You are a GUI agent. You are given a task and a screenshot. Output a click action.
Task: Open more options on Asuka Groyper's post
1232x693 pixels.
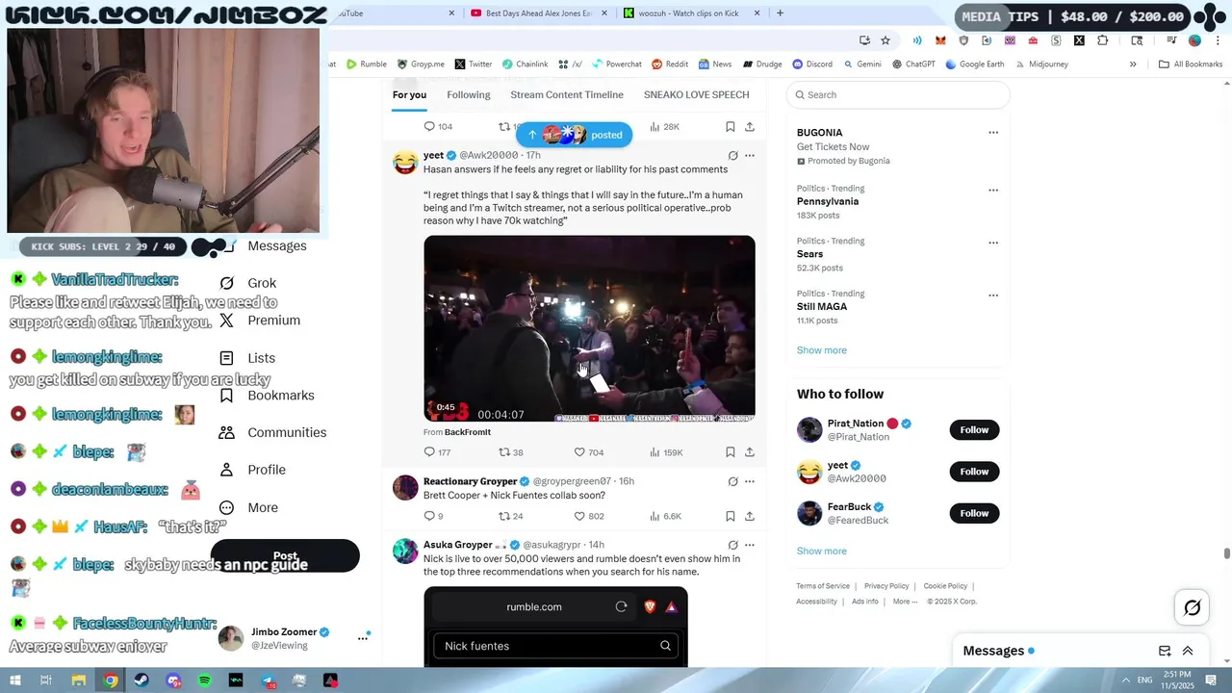pyautogui.click(x=750, y=545)
